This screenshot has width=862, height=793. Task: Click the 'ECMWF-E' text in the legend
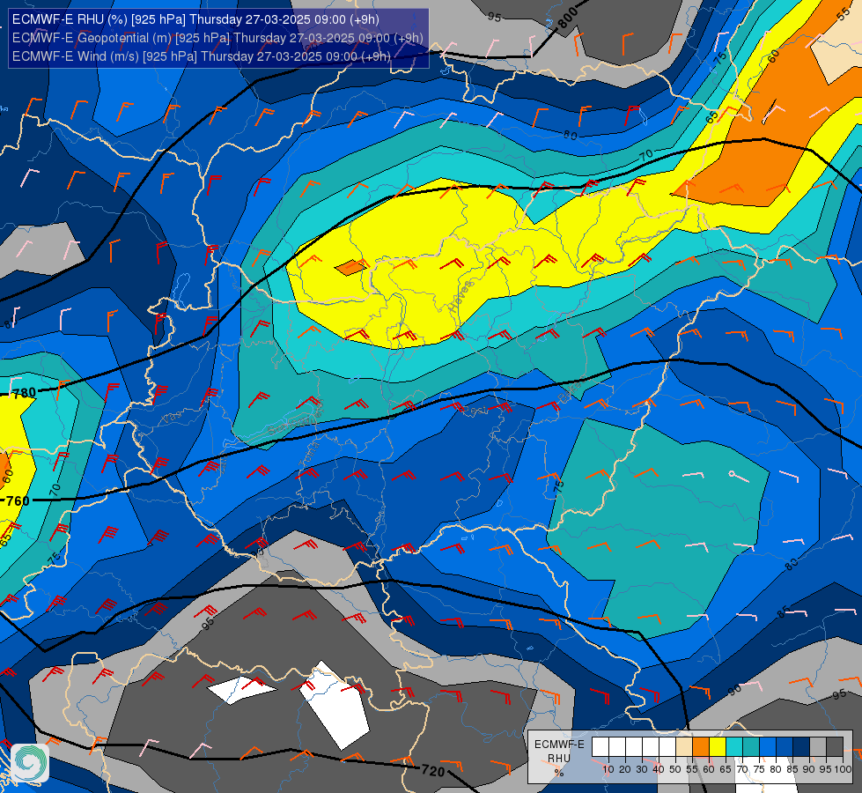559,744
